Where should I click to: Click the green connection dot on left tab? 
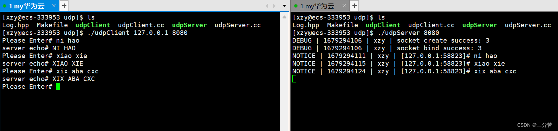point(5,6)
